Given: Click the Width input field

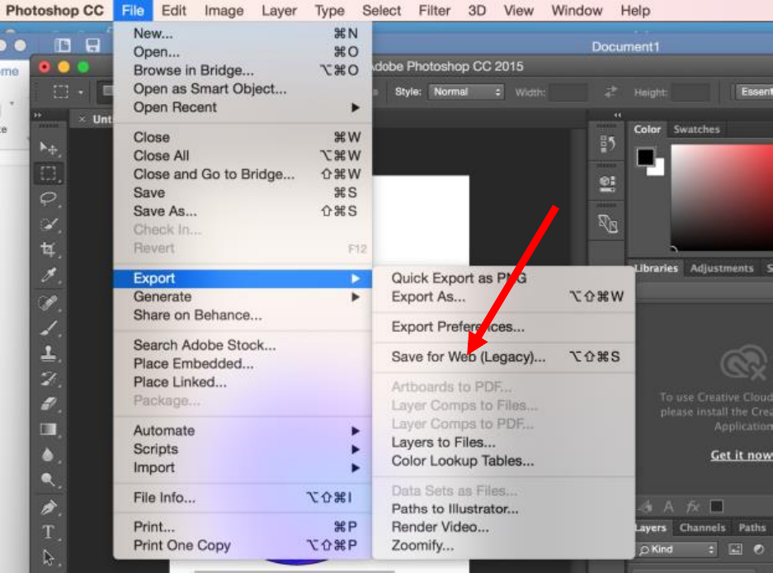Looking at the screenshot, I should [x=568, y=92].
